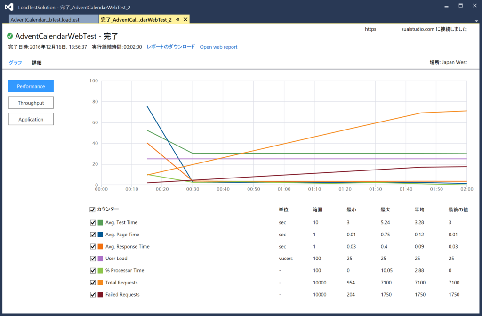This screenshot has height=316, width=482.
Task: Click the 最後の値 column header
Action: [x=458, y=210]
